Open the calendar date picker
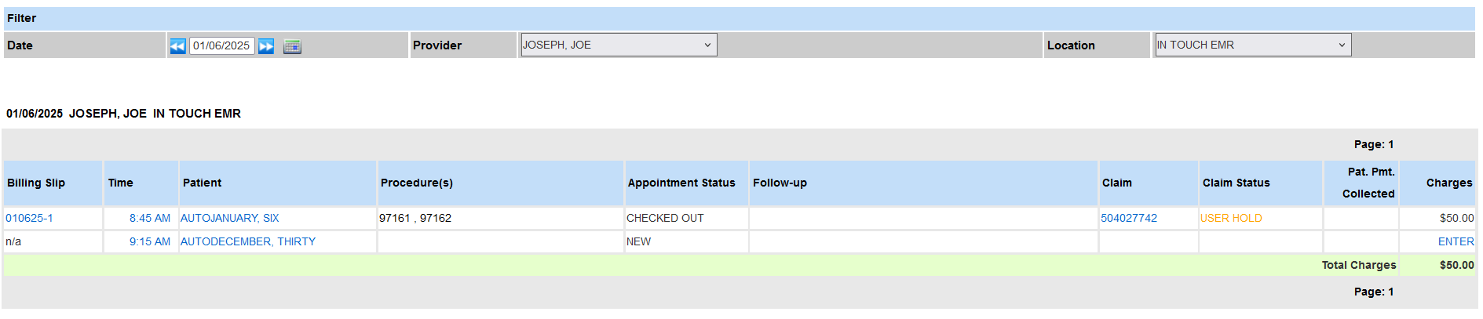 point(292,46)
